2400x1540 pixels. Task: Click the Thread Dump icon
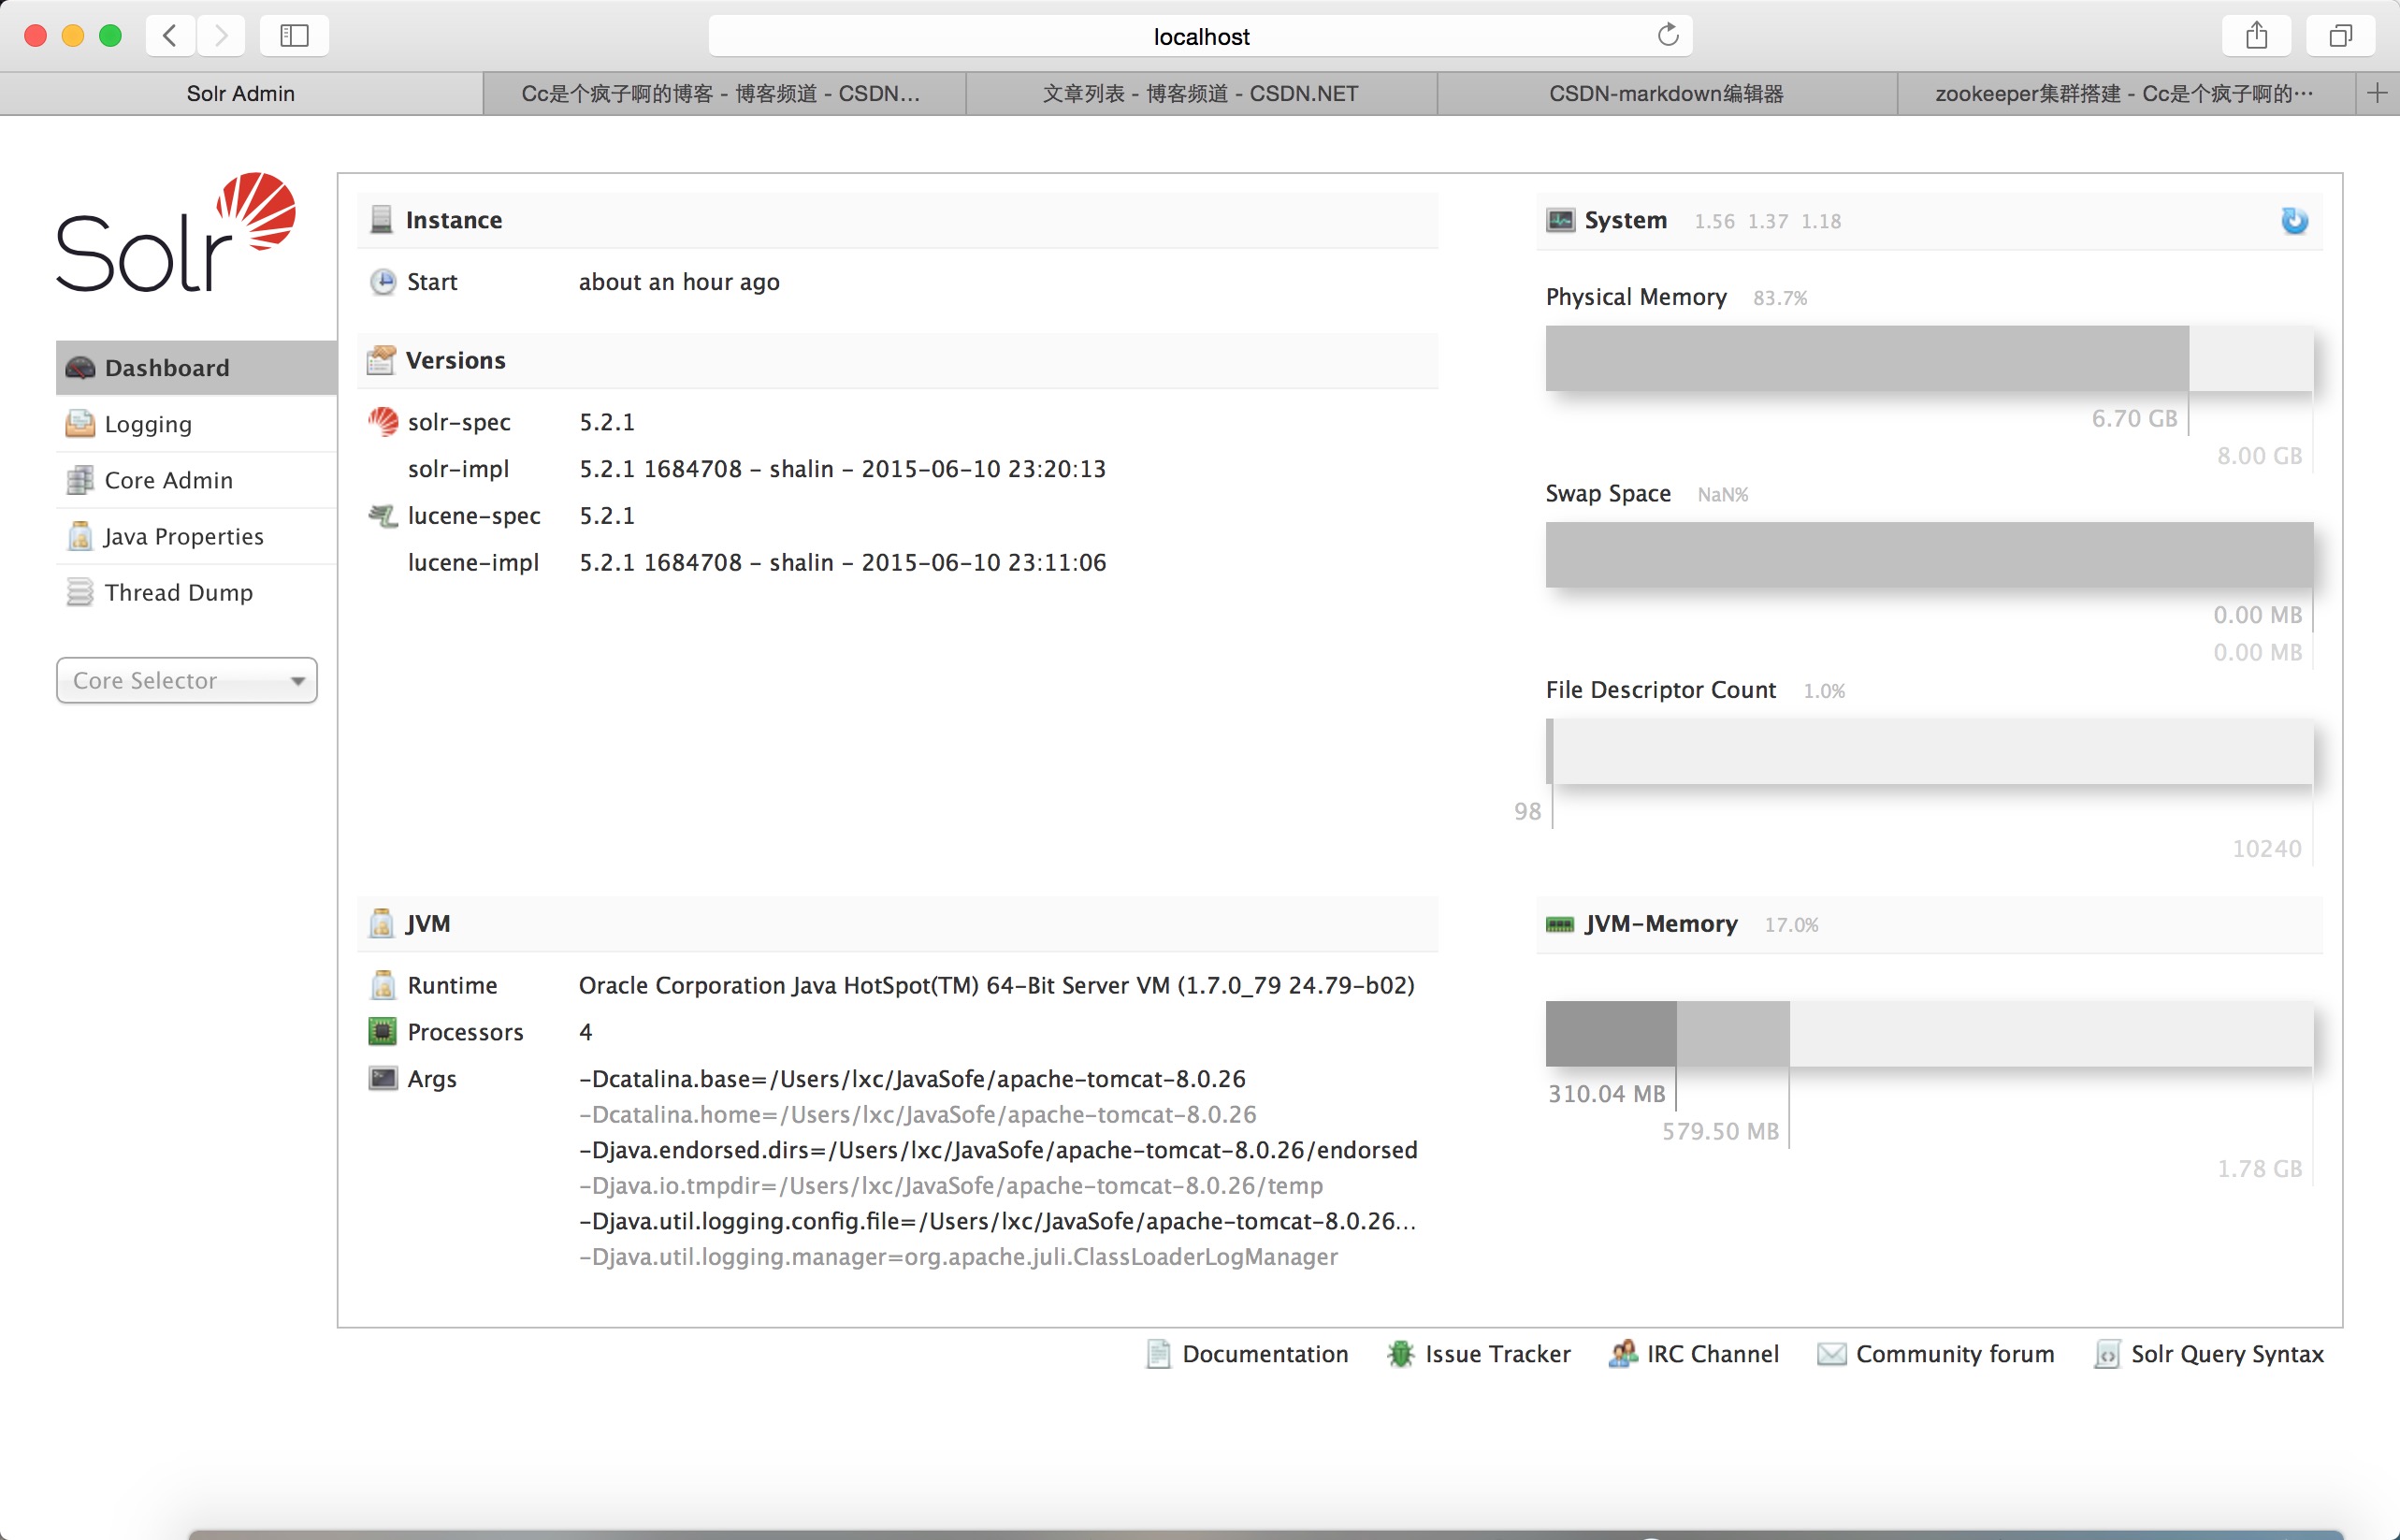point(80,592)
